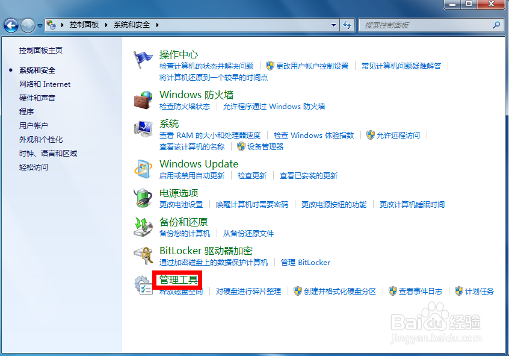Click 从备份还原文件 link
Screen dimensions: 509x356
point(248,234)
